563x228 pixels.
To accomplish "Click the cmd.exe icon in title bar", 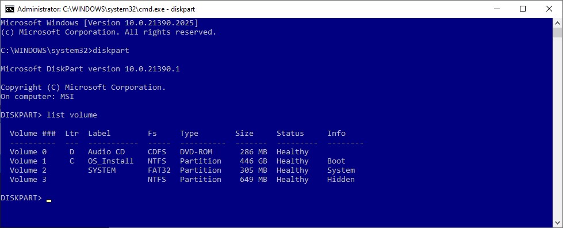I will 10,9.
